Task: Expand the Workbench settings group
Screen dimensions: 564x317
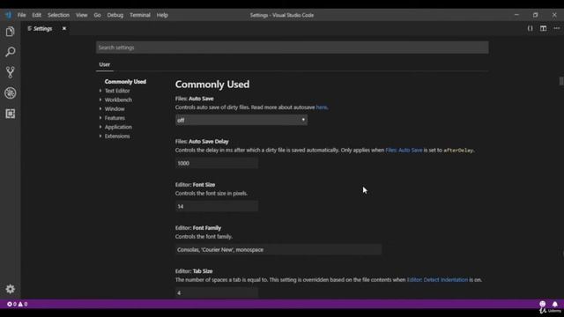Action: 118,100
